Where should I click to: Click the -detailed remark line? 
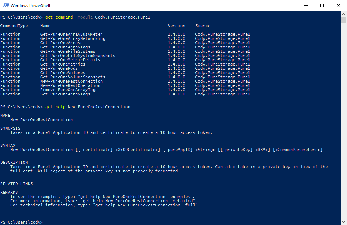click(x=104, y=201)
